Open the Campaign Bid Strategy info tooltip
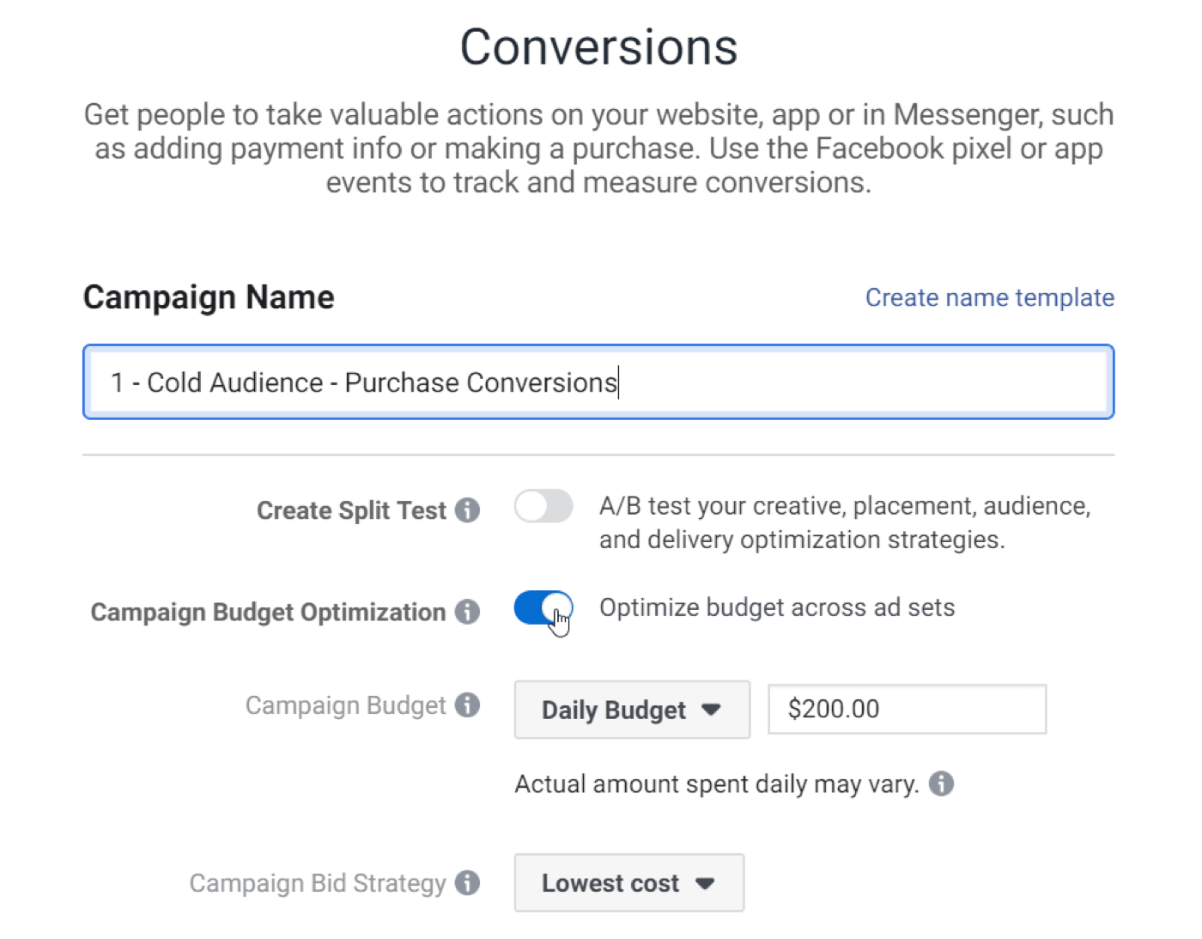The width and height of the screenshot is (1202, 939). pyautogui.click(x=467, y=882)
